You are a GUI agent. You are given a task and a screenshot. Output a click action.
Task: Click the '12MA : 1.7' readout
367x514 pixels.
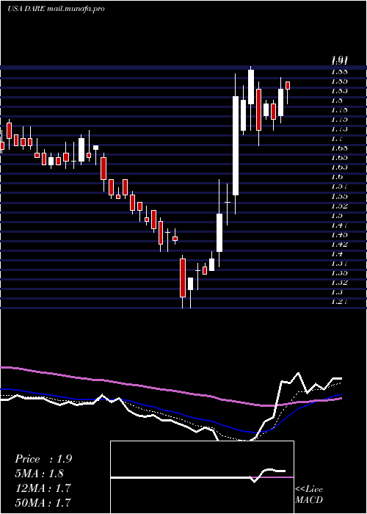(x=43, y=488)
